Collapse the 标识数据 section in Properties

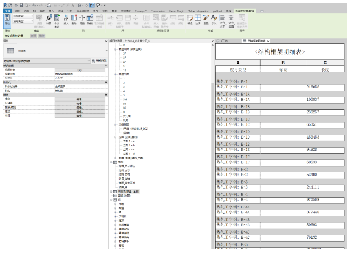click(x=106, y=66)
